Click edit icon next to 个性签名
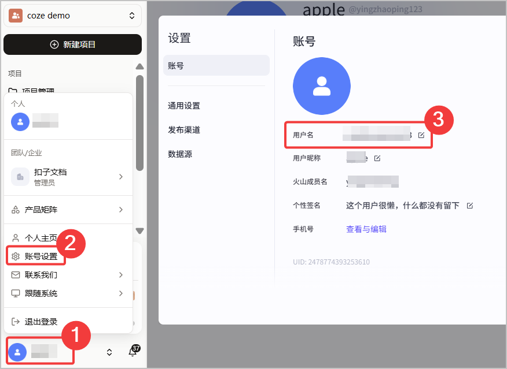The height and width of the screenshot is (369, 507). [470, 206]
